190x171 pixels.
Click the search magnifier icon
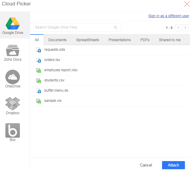pyautogui.click(x=115, y=28)
